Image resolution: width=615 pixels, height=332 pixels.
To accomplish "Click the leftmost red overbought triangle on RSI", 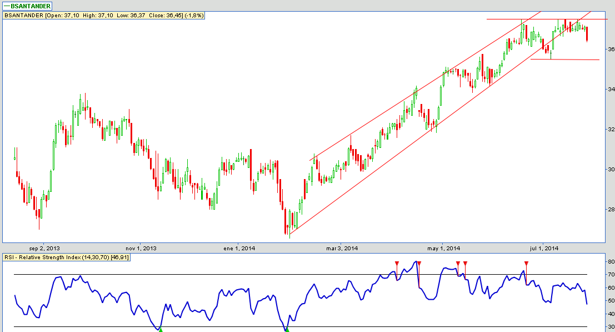I will pyautogui.click(x=397, y=263).
